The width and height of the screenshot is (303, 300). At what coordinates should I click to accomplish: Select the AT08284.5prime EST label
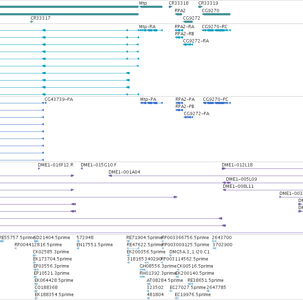click(x=165, y=280)
